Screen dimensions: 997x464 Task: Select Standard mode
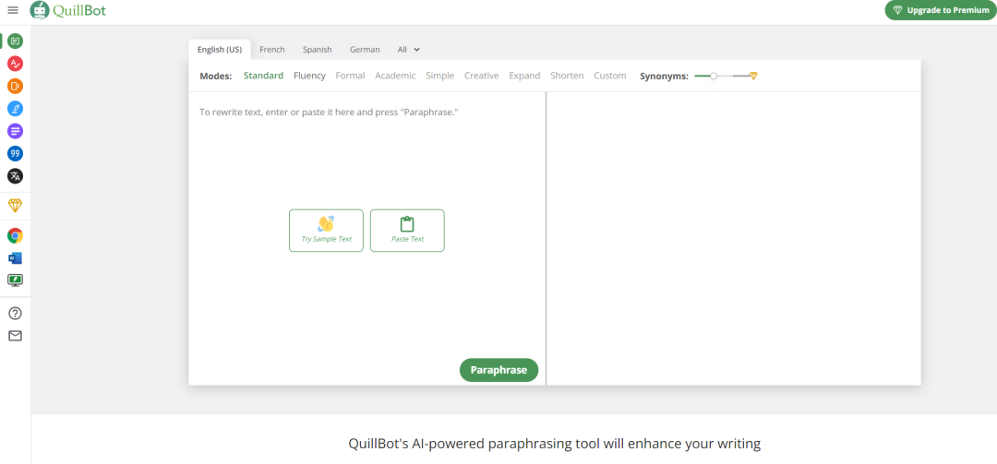(x=263, y=76)
